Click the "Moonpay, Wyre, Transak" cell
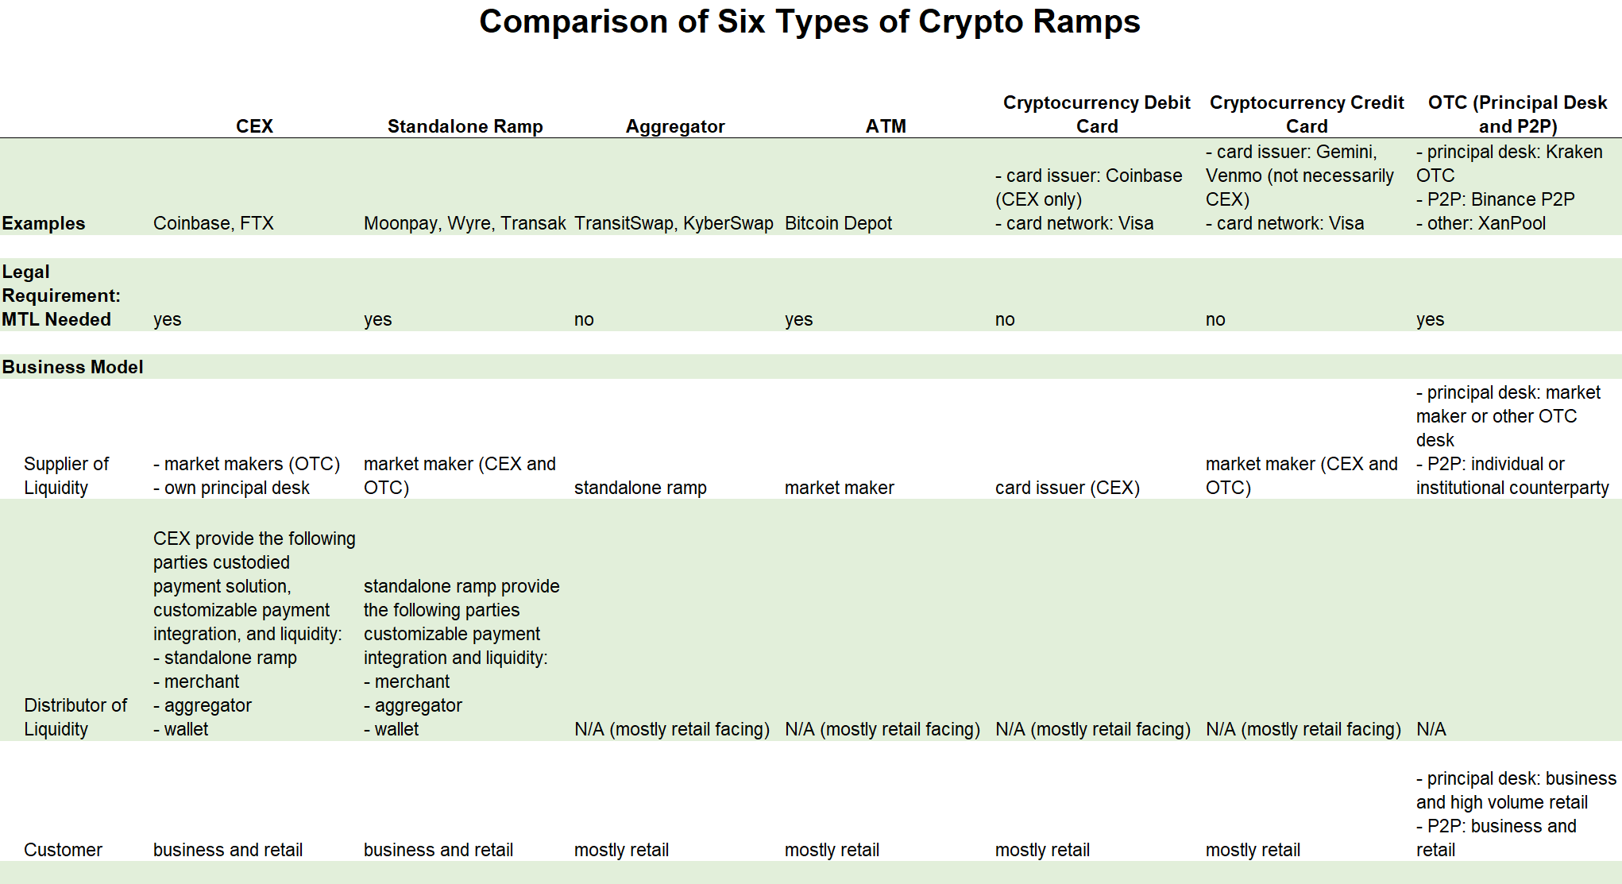 (x=465, y=223)
